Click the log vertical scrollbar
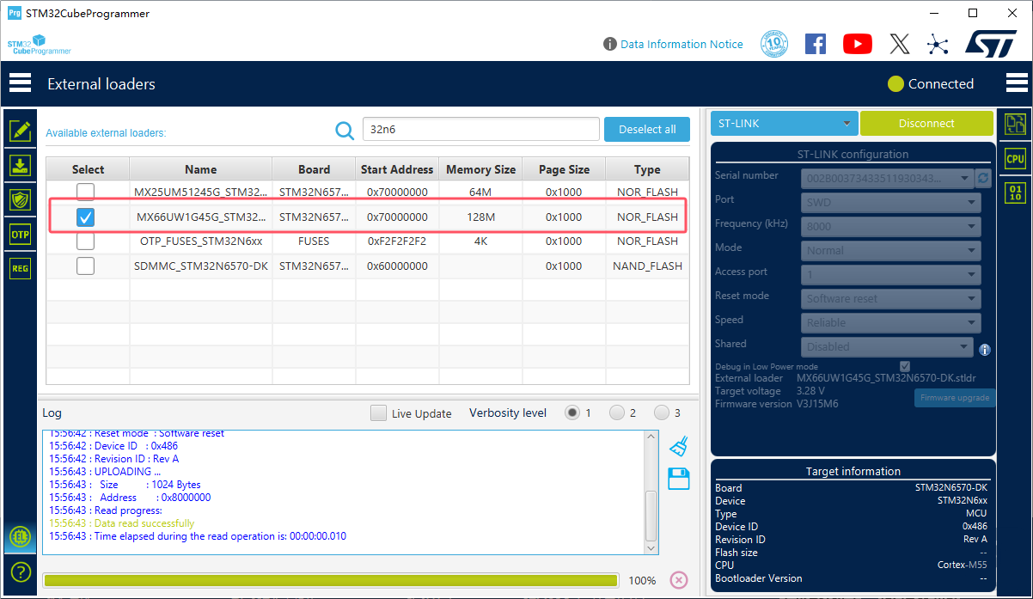 [x=651, y=492]
